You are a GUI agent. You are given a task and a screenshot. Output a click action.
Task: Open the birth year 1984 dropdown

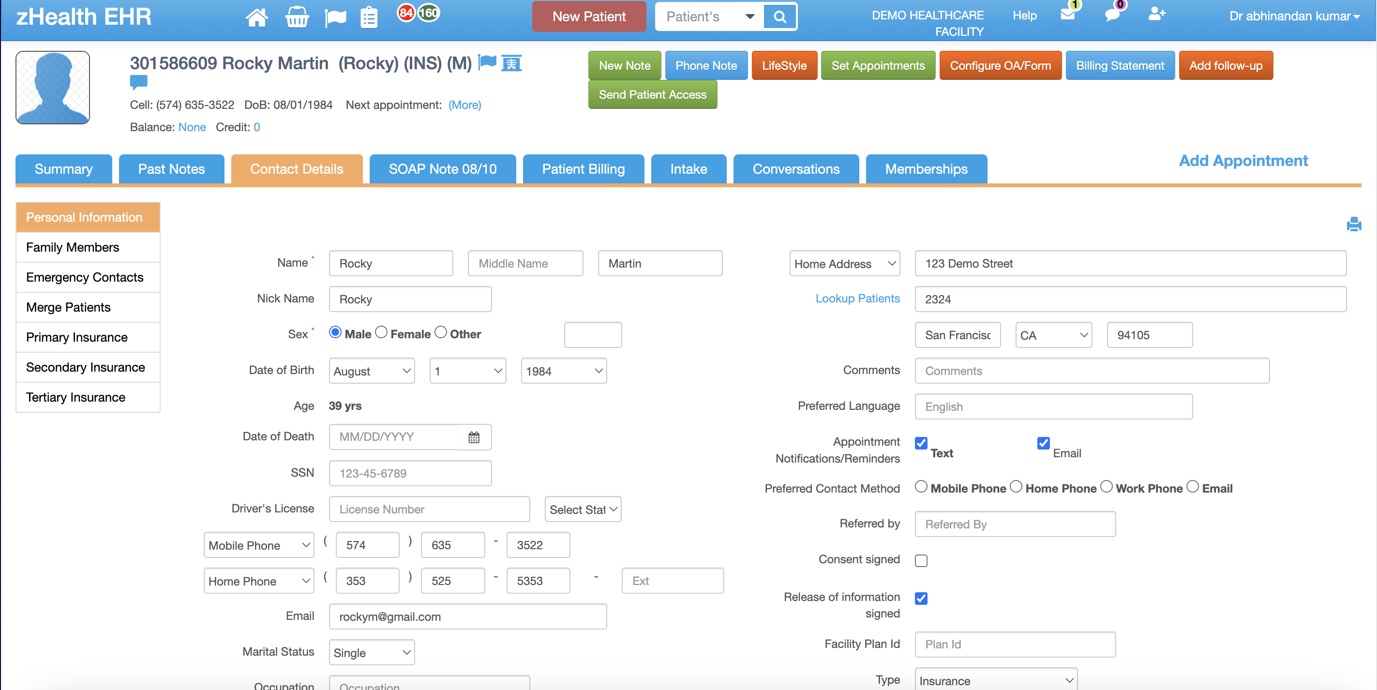(x=564, y=371)
